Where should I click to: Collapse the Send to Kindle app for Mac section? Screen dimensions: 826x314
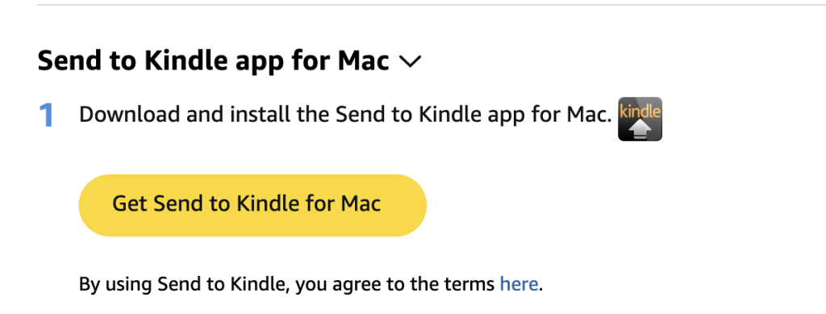(411, 62)
